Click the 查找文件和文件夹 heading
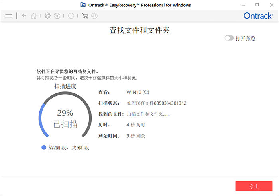This screenshot has width=279, height=196. 139,30
